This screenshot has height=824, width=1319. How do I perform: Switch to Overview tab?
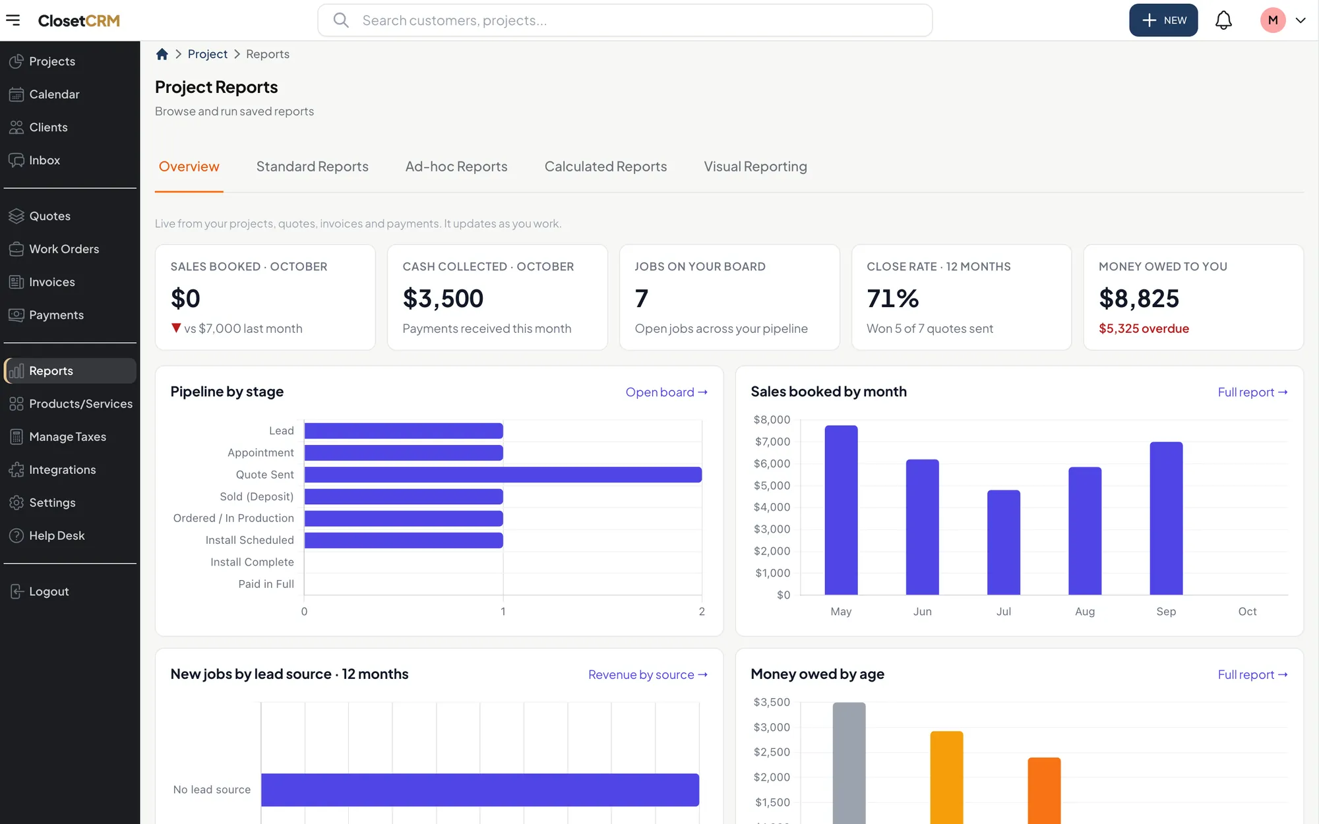(189, 167)
